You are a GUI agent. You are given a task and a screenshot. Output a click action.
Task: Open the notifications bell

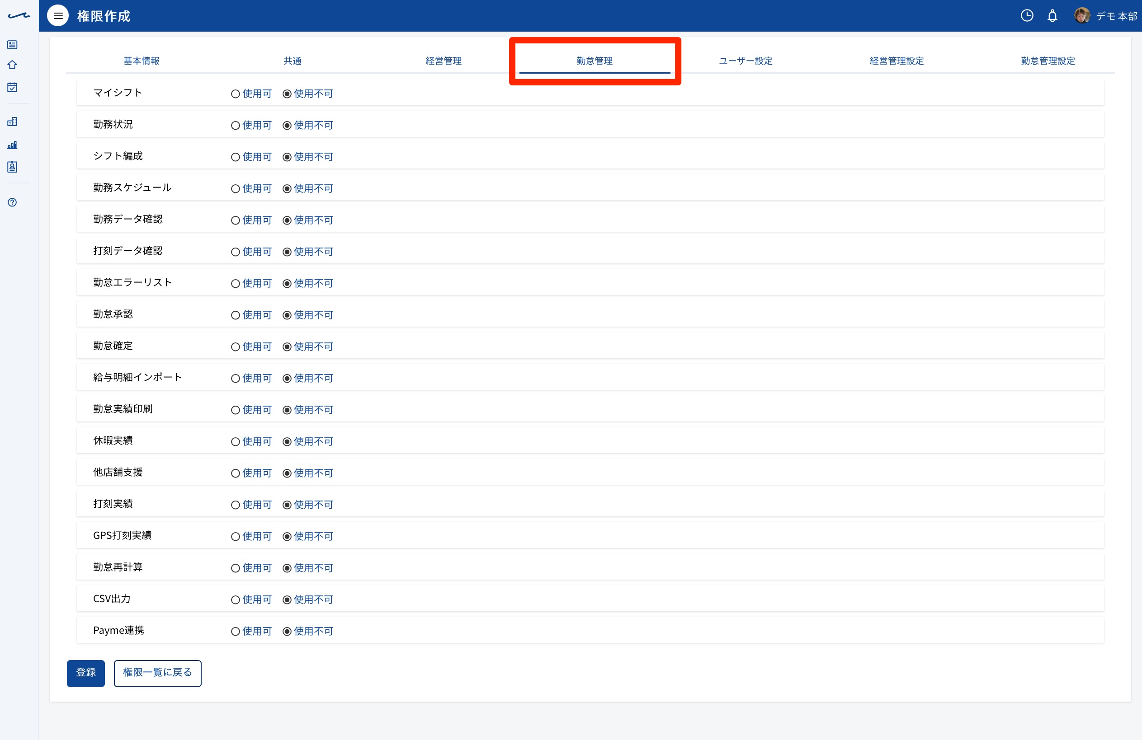coord(1052,16)
